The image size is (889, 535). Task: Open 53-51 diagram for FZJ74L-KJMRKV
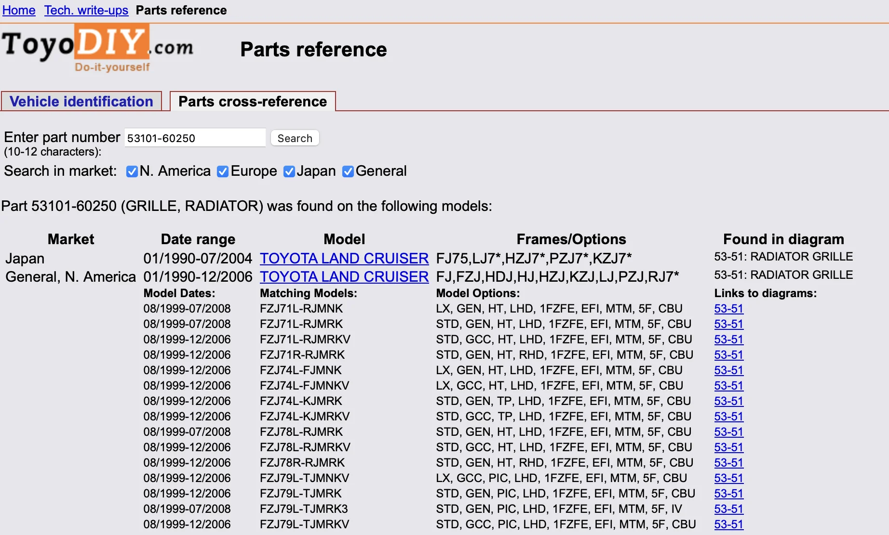728,417
